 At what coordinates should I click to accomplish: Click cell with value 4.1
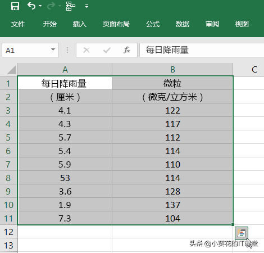click(65, 110)
